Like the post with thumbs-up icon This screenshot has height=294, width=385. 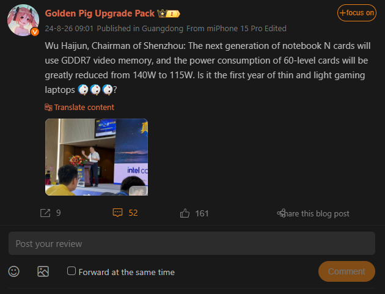coord(185,213)
